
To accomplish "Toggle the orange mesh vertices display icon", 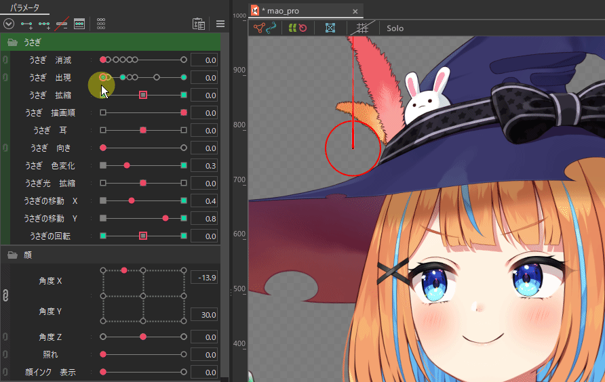I will [x=259, y=28].
